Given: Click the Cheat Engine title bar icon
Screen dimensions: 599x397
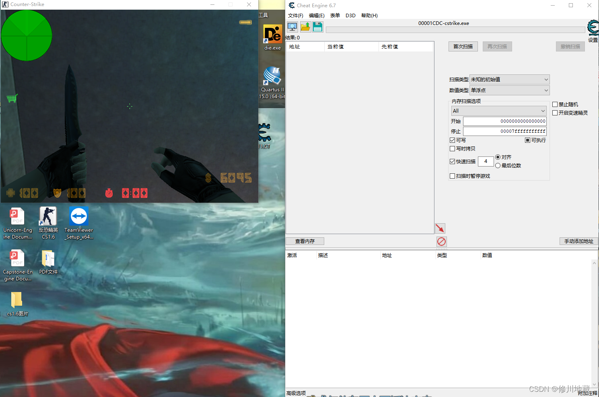Looking at the screenshot, I should [x=292, y=5].
